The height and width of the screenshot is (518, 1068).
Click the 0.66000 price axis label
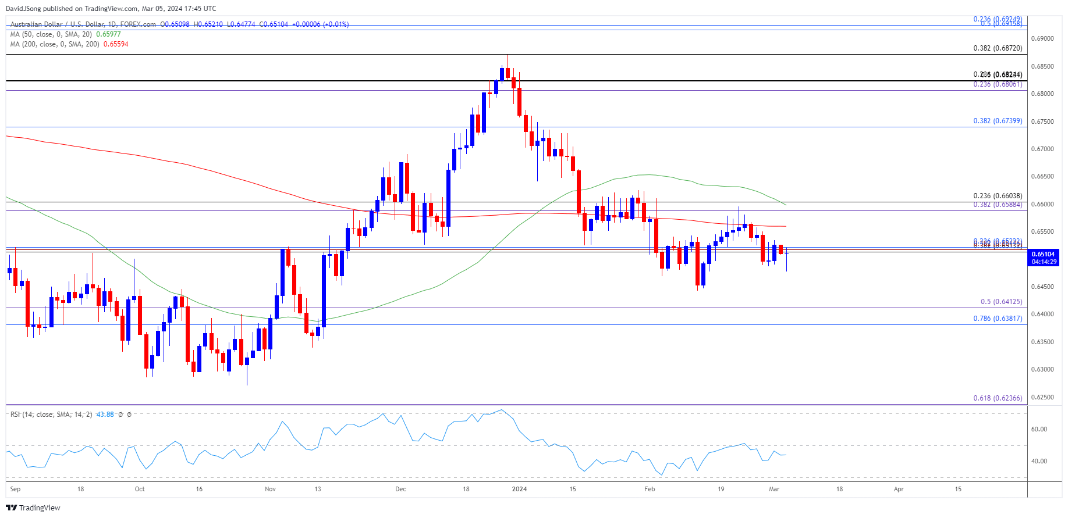tap(1042, 205)
